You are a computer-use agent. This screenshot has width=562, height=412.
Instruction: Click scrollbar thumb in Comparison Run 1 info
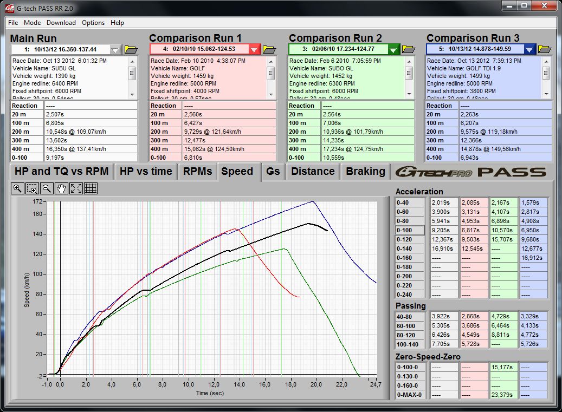click(271, 74)
